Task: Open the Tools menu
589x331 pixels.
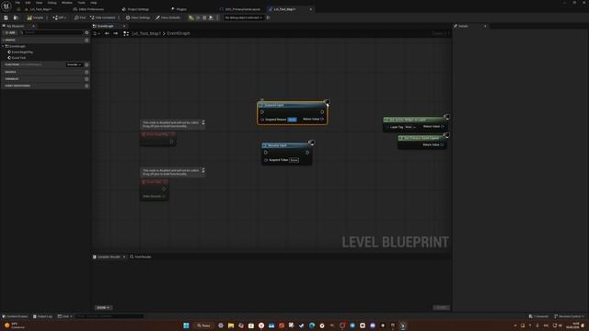Action: pos(82,3)
